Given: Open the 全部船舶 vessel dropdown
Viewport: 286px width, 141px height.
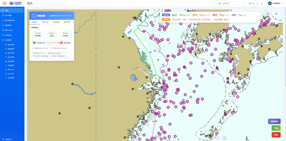Looking at the screenshot, I should click(233, 3).
